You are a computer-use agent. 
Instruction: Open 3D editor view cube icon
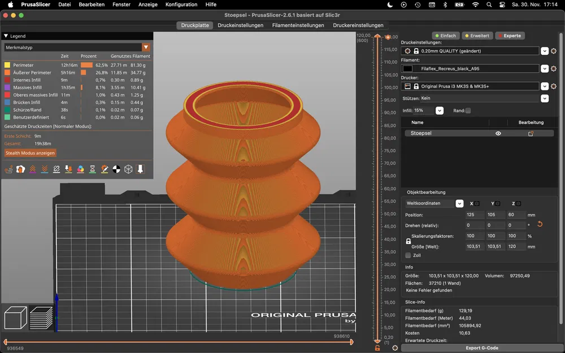[15, 319]
